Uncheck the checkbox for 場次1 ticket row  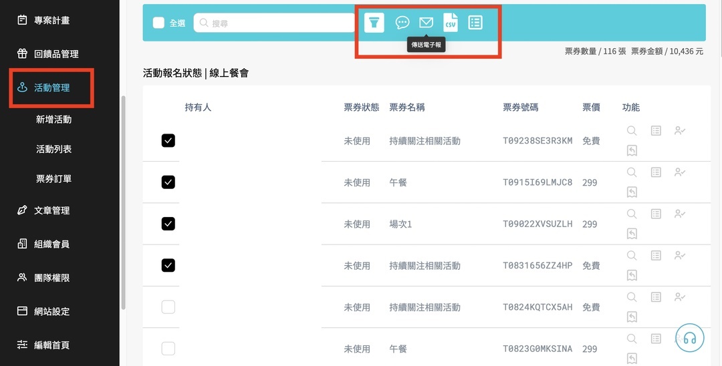click(168, 224)
